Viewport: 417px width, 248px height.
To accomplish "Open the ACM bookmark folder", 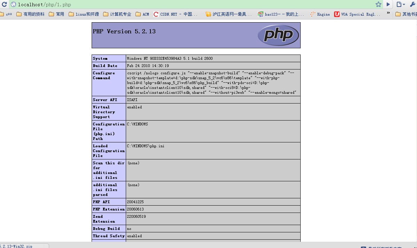I will pos(142,14).
